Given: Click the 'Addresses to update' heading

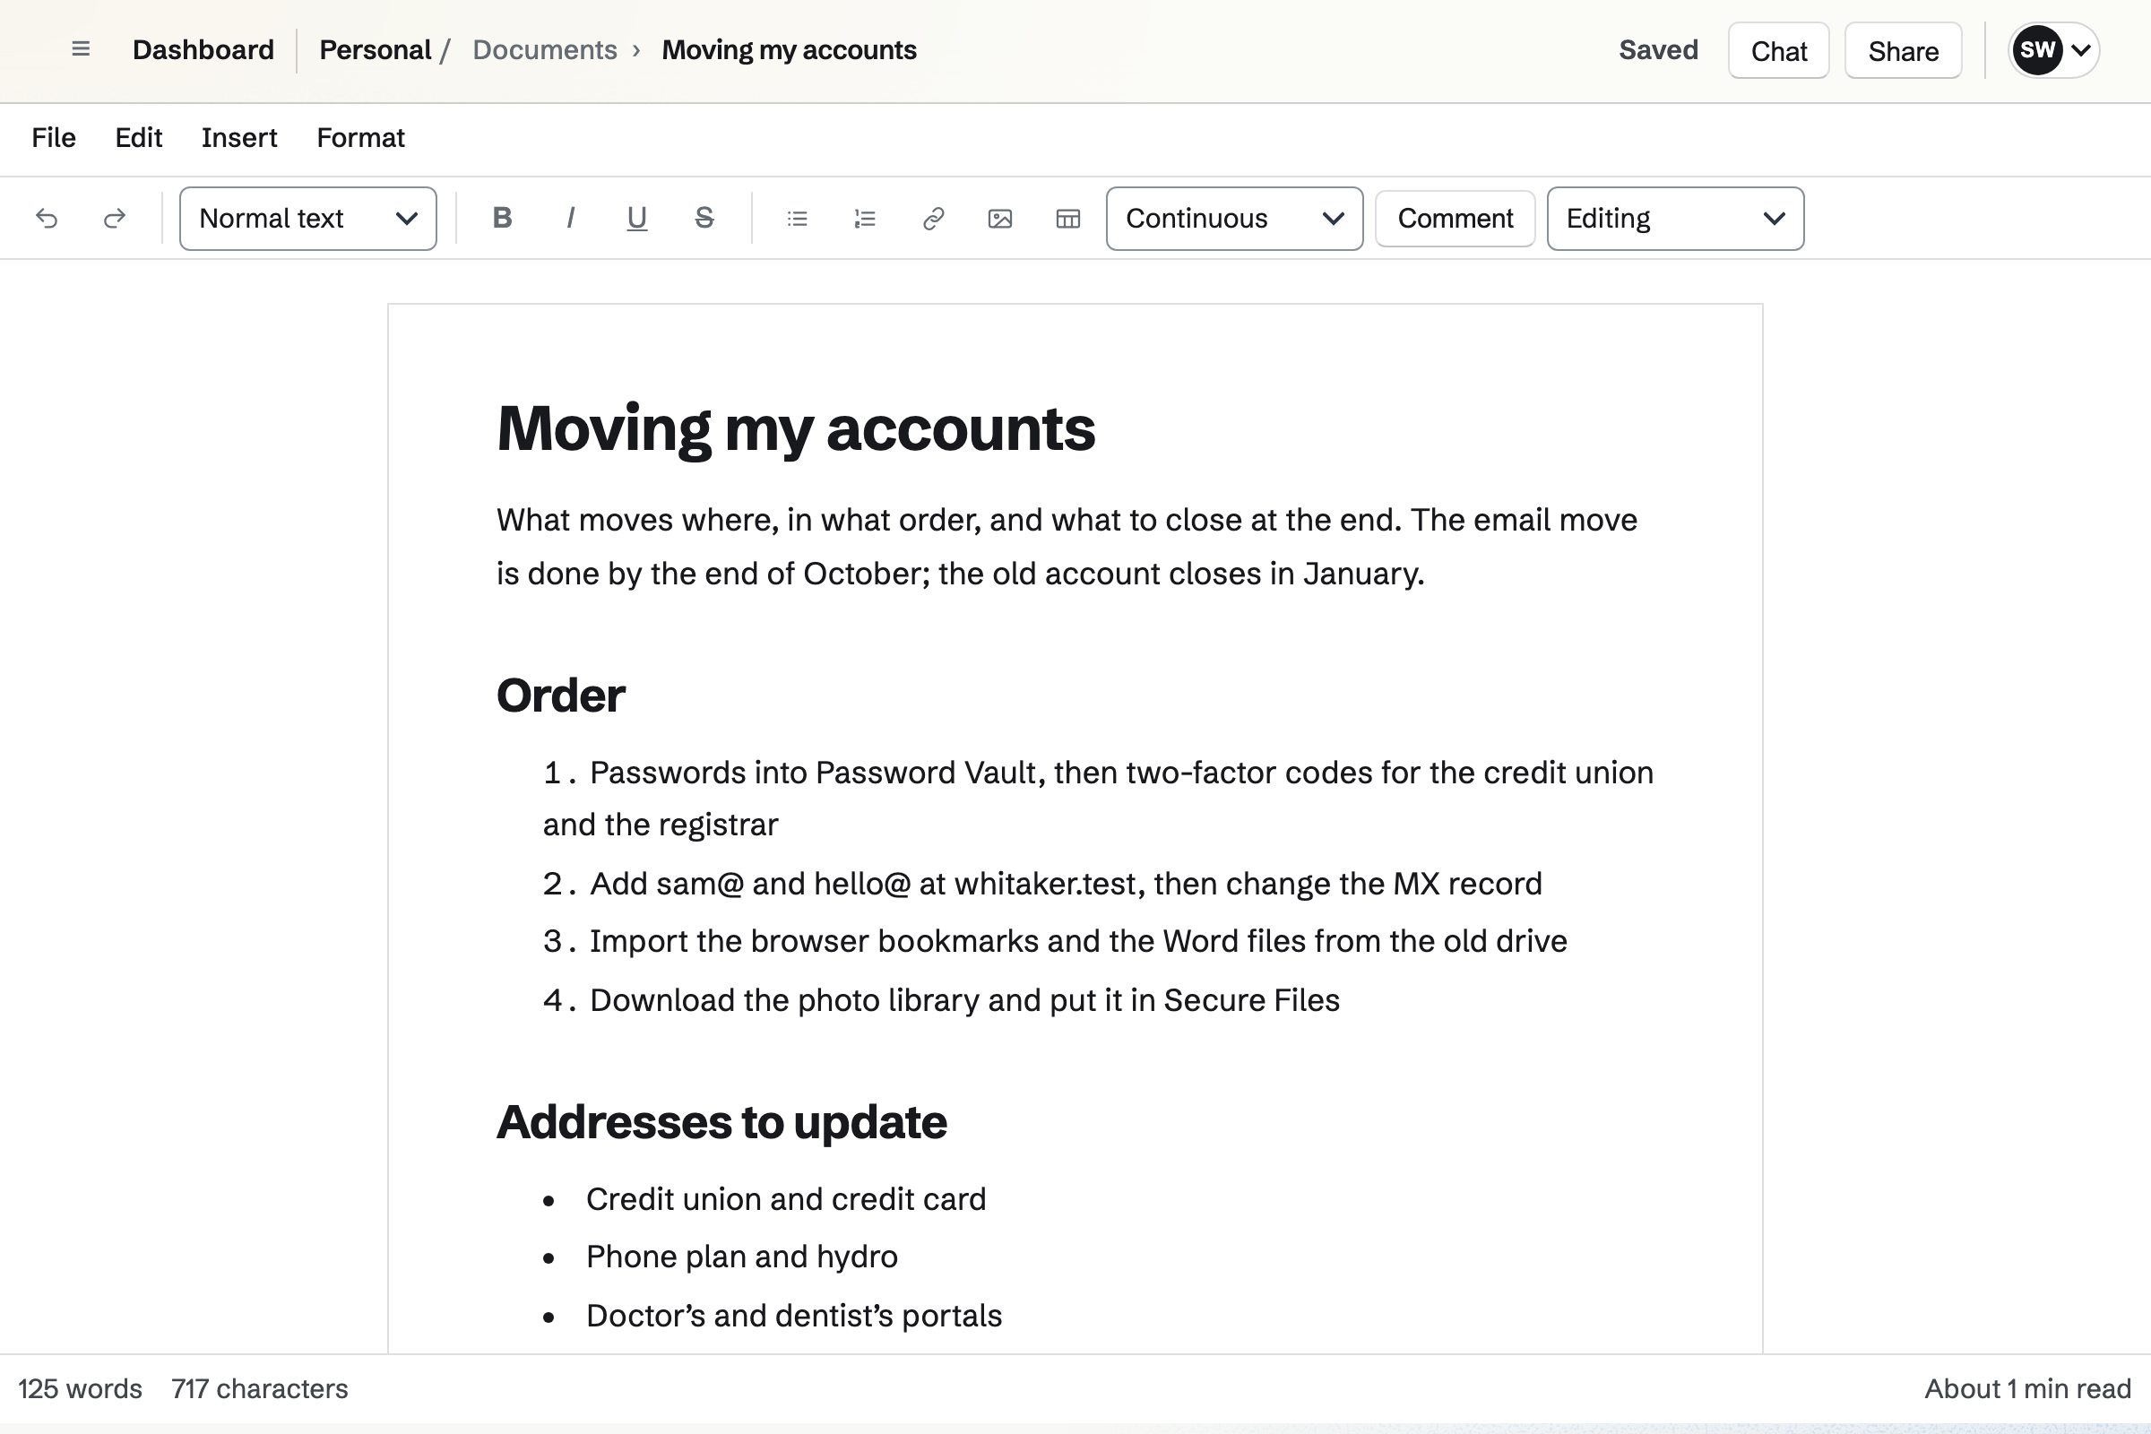Looking at the screenshot, I should pos(721,1122).
